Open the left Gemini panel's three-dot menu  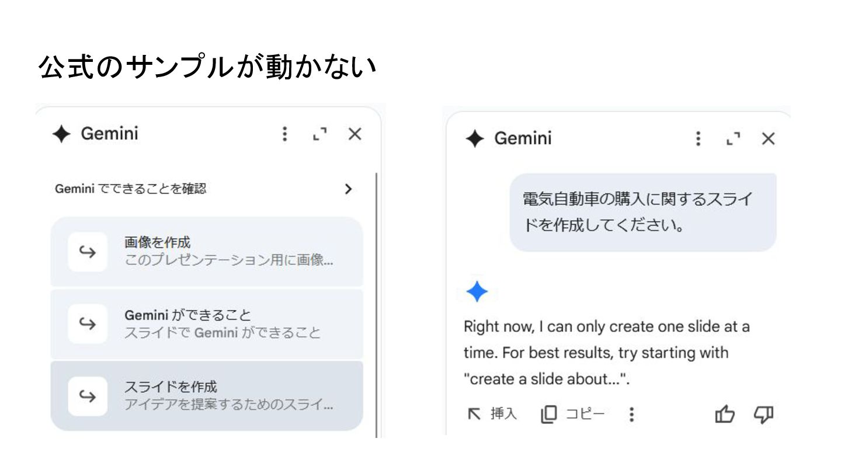(284, 134)
